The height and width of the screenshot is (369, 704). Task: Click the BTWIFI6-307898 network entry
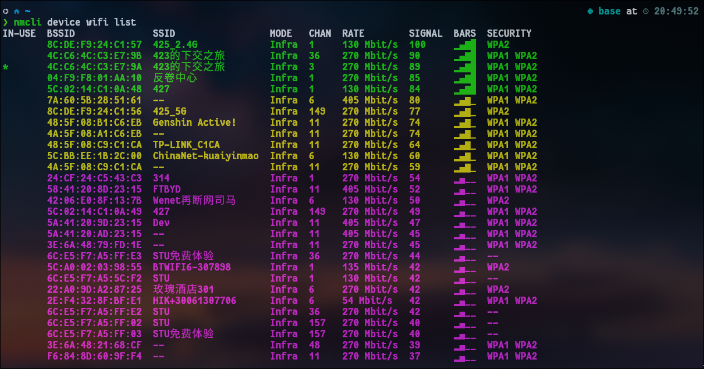pyautogui.click(x=192, y=267)
